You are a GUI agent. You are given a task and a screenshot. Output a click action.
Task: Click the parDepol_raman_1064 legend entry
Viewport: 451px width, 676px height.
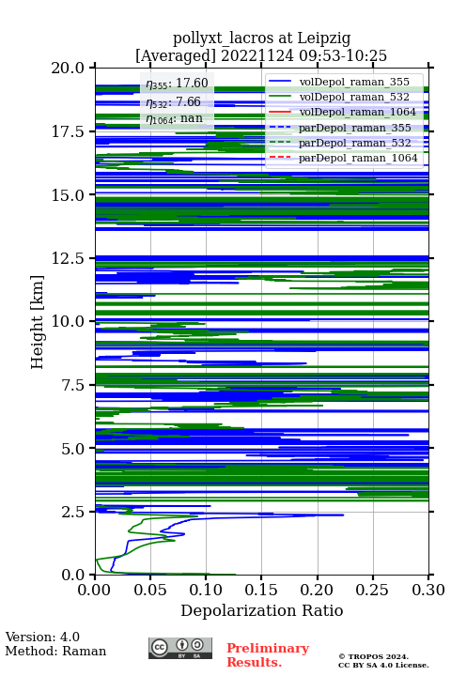343,158
